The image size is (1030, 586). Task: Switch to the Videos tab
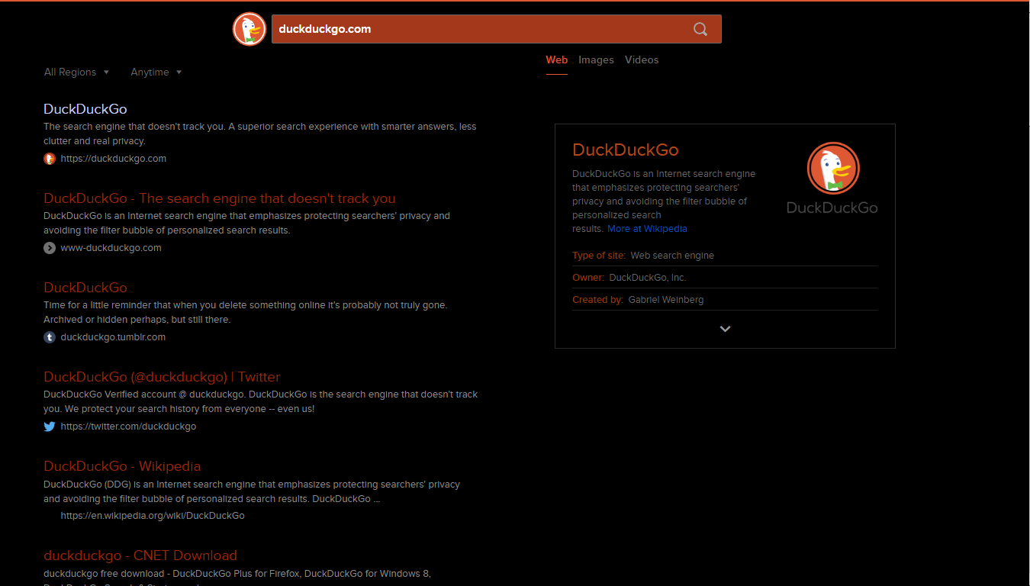(642, 60)
